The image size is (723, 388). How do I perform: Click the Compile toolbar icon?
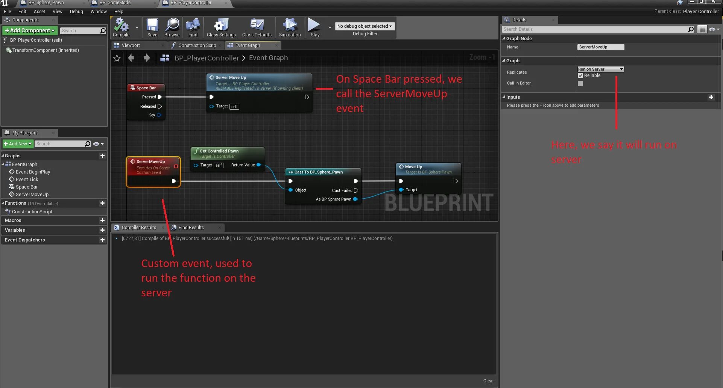coord(121,27)
